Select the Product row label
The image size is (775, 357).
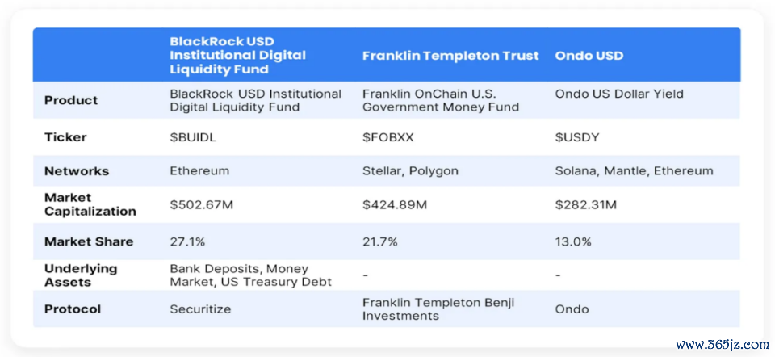pos(71,100)
